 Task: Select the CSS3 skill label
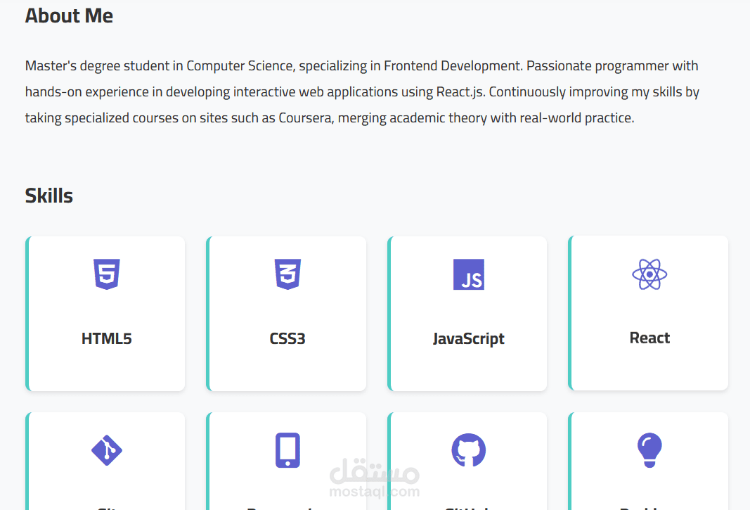pos(287,338)
